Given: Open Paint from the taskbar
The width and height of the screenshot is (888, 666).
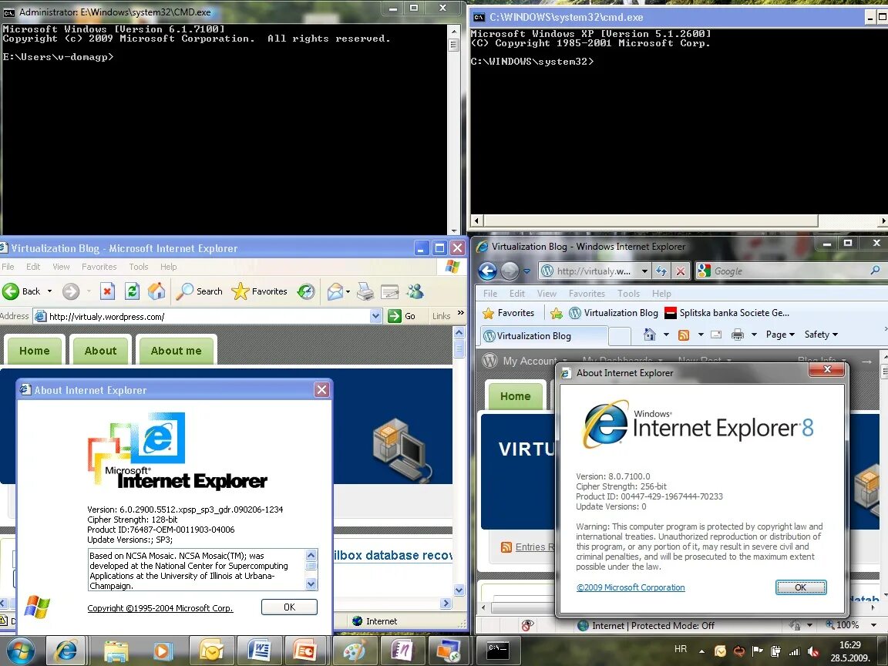Looking at the screenshot, I should pos(354,651).
